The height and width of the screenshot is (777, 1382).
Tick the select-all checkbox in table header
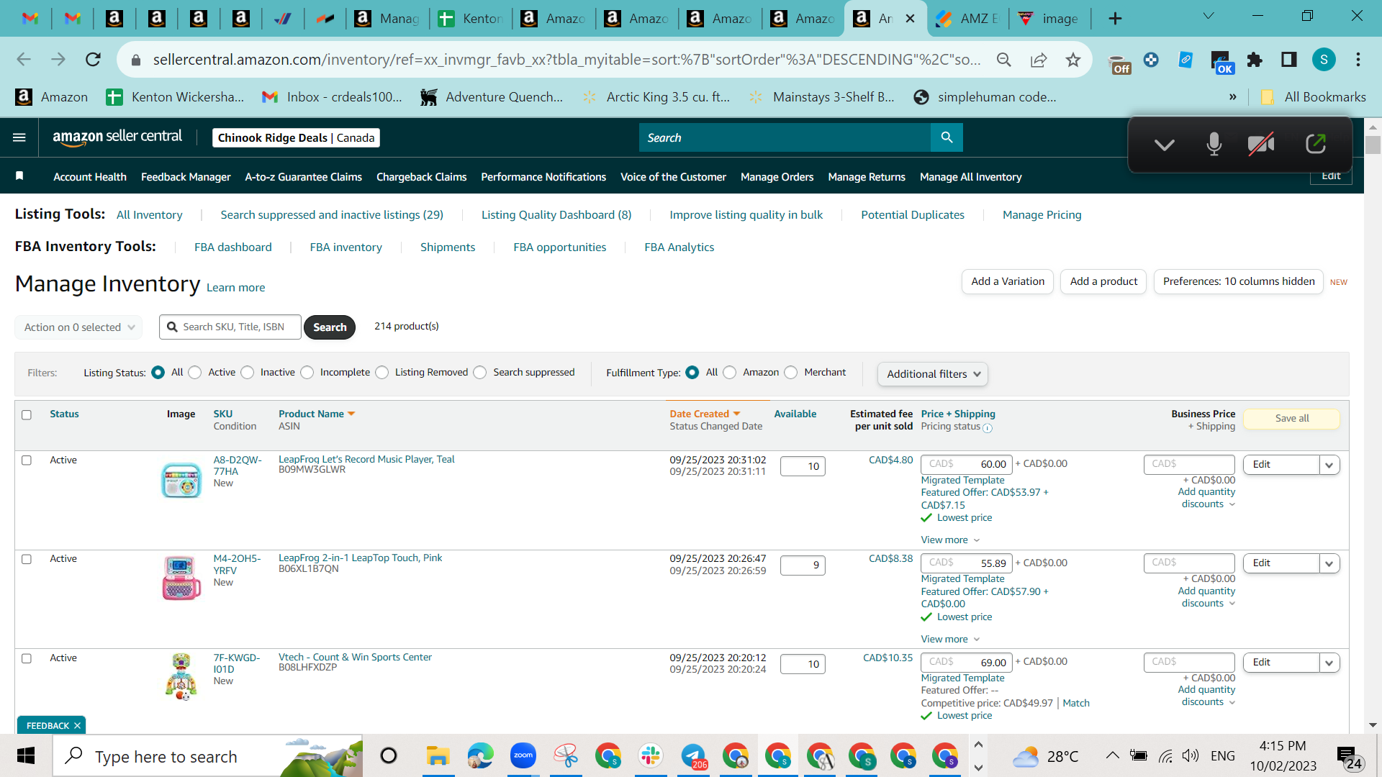tap(27, 415)
